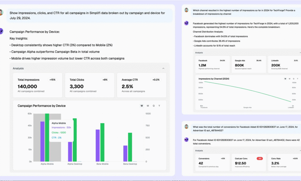Click the user avatar beside the TechForge question

click(186, 10)
